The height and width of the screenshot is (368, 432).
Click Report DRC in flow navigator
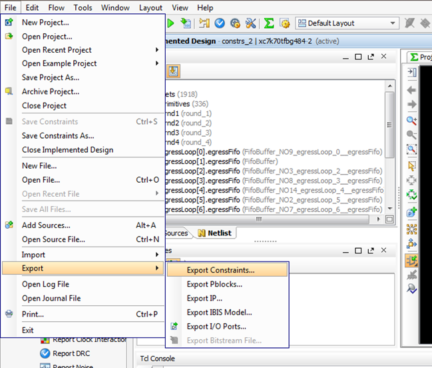tap(71, 353)
